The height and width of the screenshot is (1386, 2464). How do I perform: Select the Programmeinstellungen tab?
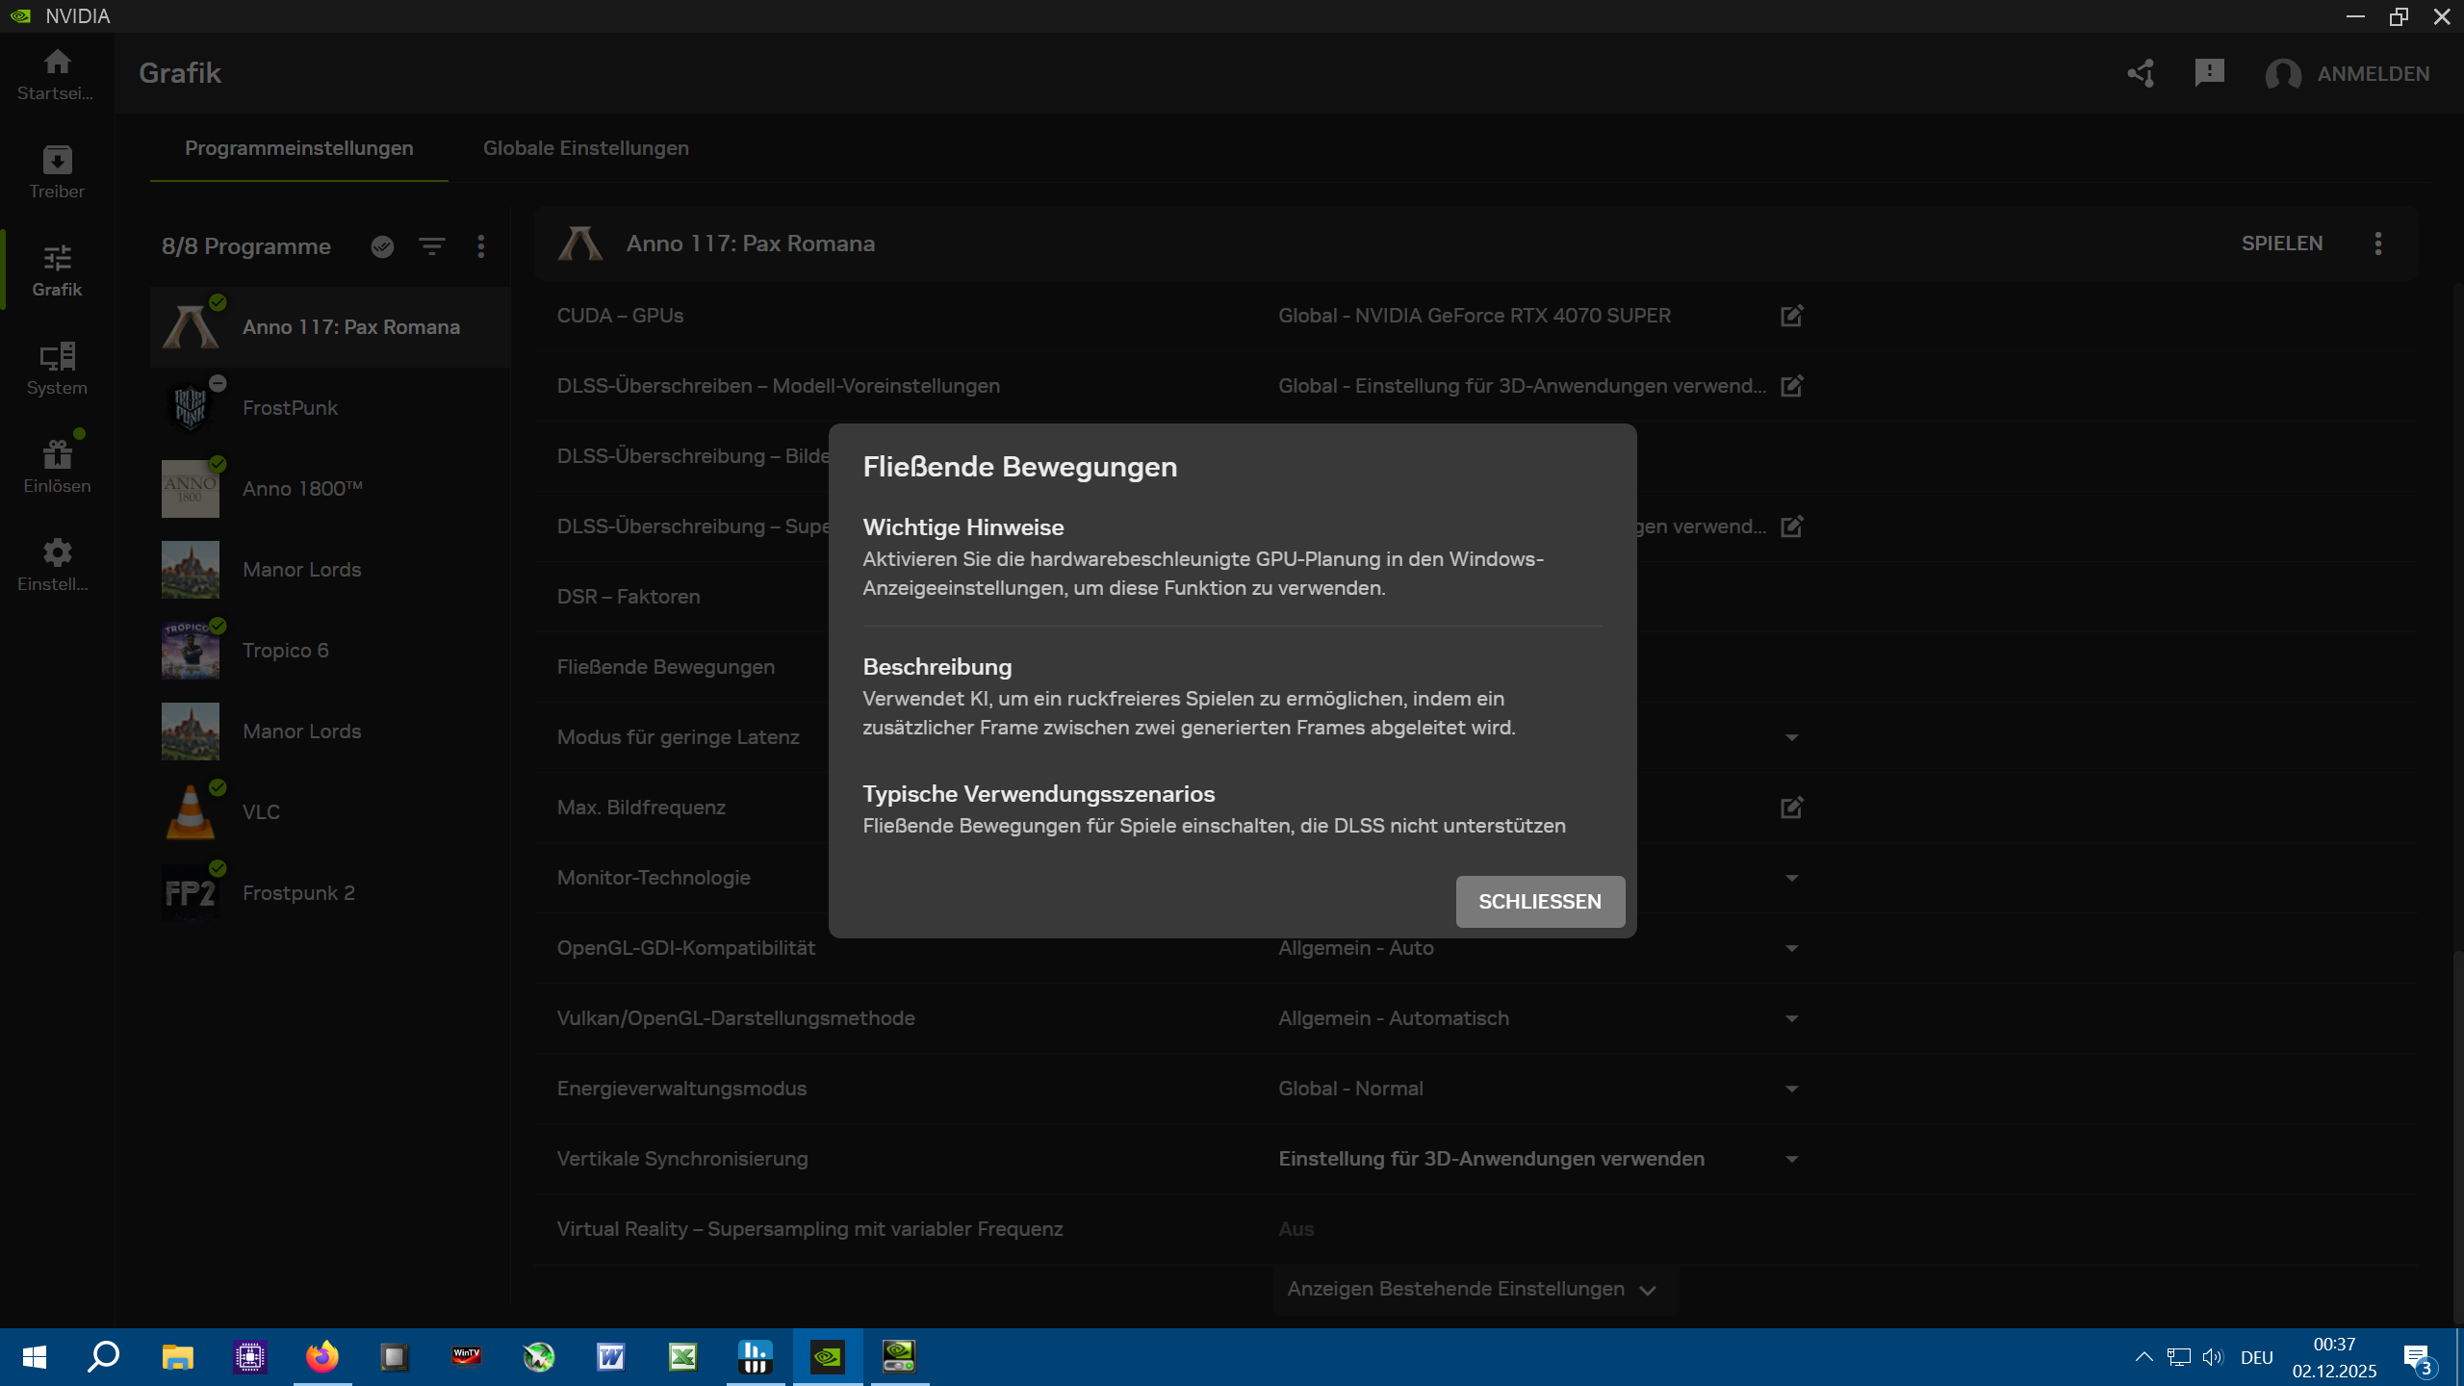click(298, 148)
